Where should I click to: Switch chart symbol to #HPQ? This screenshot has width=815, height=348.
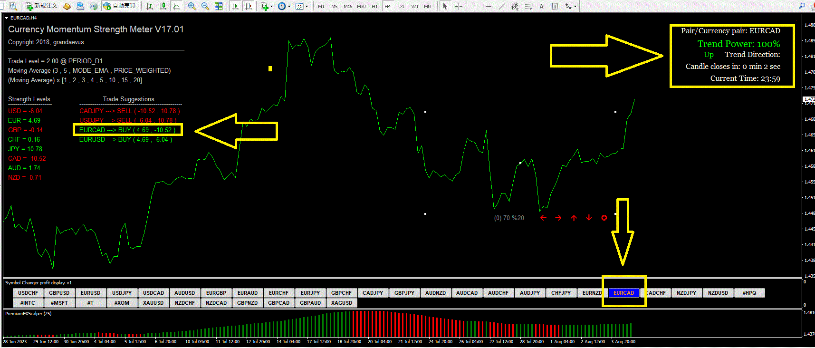749,293
